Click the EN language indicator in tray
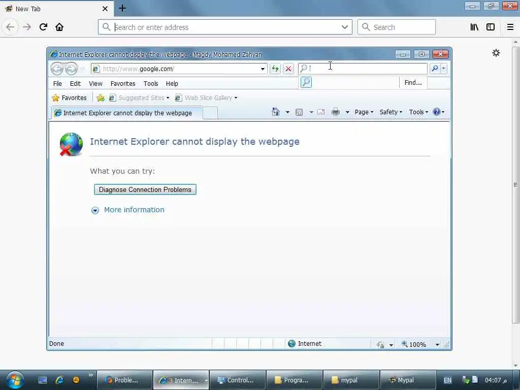520x390 pixels. pos(447,380)
